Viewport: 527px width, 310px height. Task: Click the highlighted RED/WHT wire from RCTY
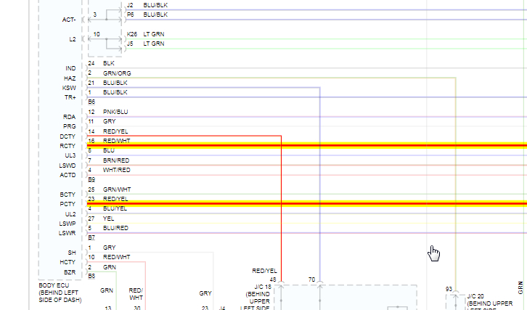(307, 146)
